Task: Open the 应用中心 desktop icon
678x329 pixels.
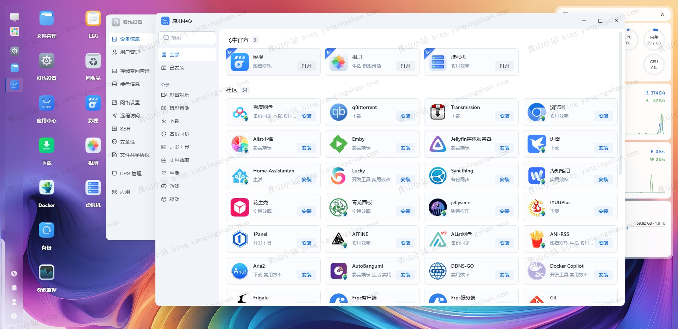Action: [47, 103]
